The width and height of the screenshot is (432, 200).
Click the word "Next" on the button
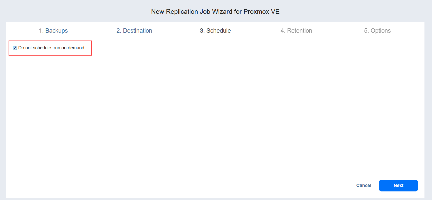tap(398, 185)
